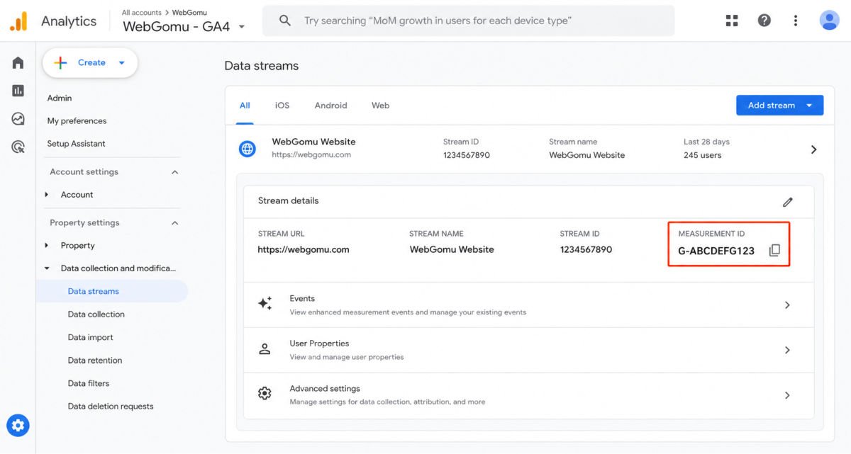Click the Advanced settings row title
851x454 pixels.
[325, 389]
